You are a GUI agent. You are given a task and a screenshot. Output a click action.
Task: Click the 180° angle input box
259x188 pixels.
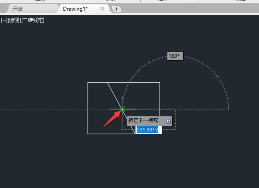175,56
